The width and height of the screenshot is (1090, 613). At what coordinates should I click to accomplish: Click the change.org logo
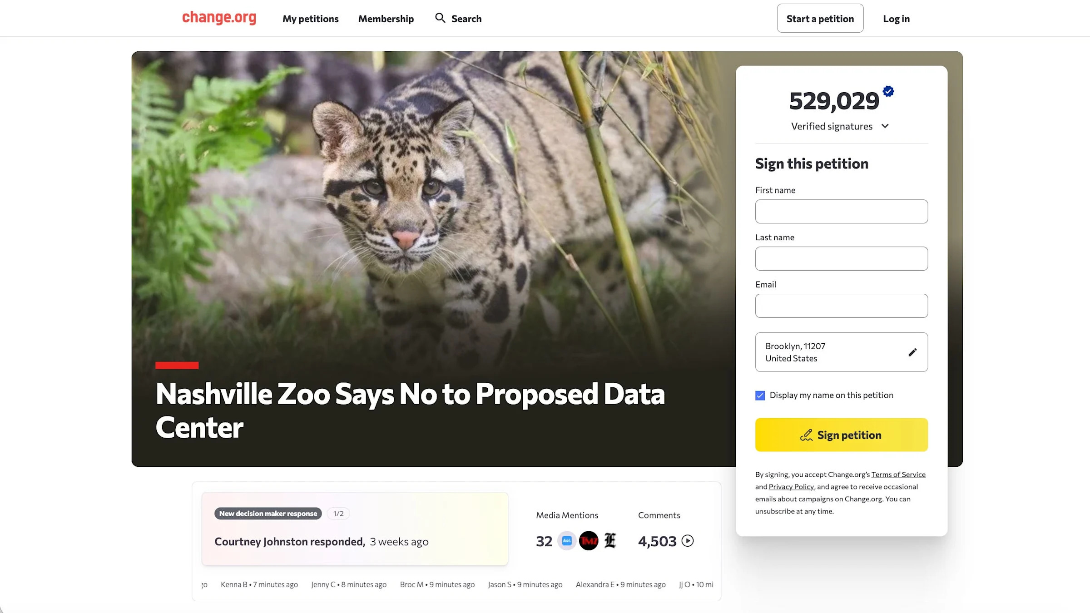[219, 18]
